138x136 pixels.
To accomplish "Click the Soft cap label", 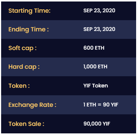I will [x=22, y=48].
